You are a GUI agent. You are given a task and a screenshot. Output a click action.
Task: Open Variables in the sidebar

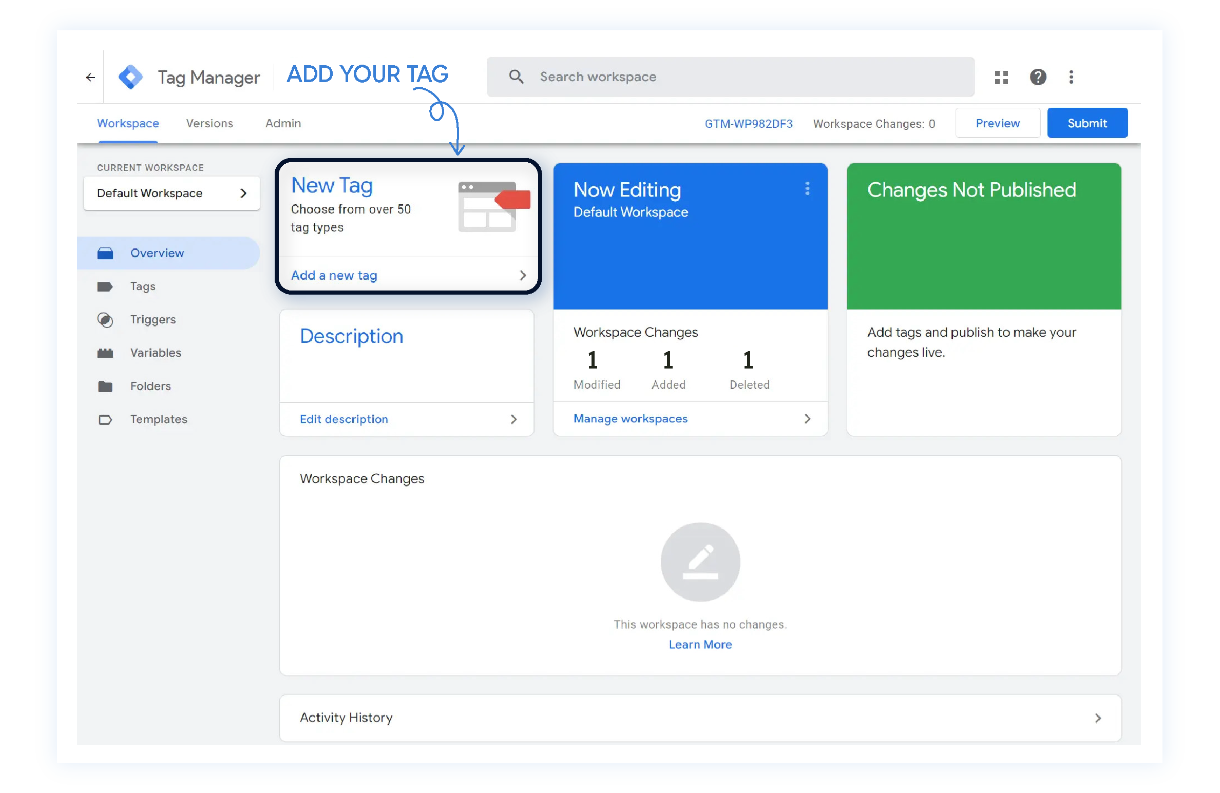[155, 353]
